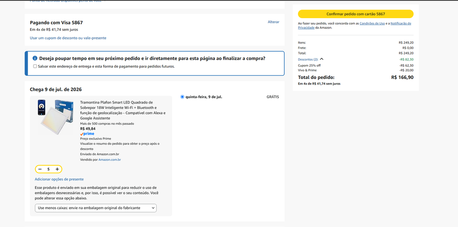Screen dimensions: 458x227
Task: Collapse discounts with the chevron icon
Action: point(322,59)
